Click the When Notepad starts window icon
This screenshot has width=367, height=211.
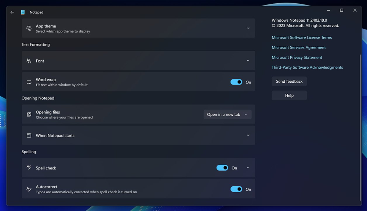click(29, 136)
